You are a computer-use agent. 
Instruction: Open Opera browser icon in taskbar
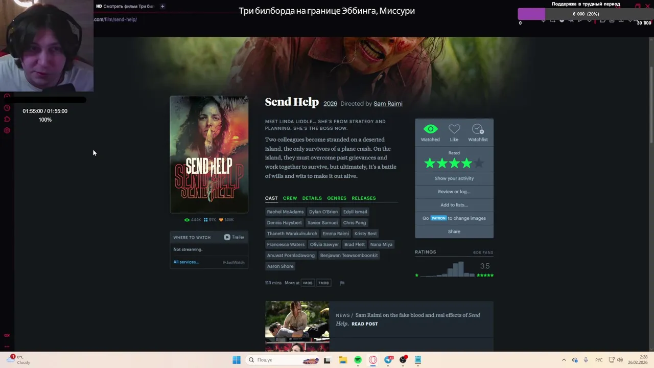(373, 360)
